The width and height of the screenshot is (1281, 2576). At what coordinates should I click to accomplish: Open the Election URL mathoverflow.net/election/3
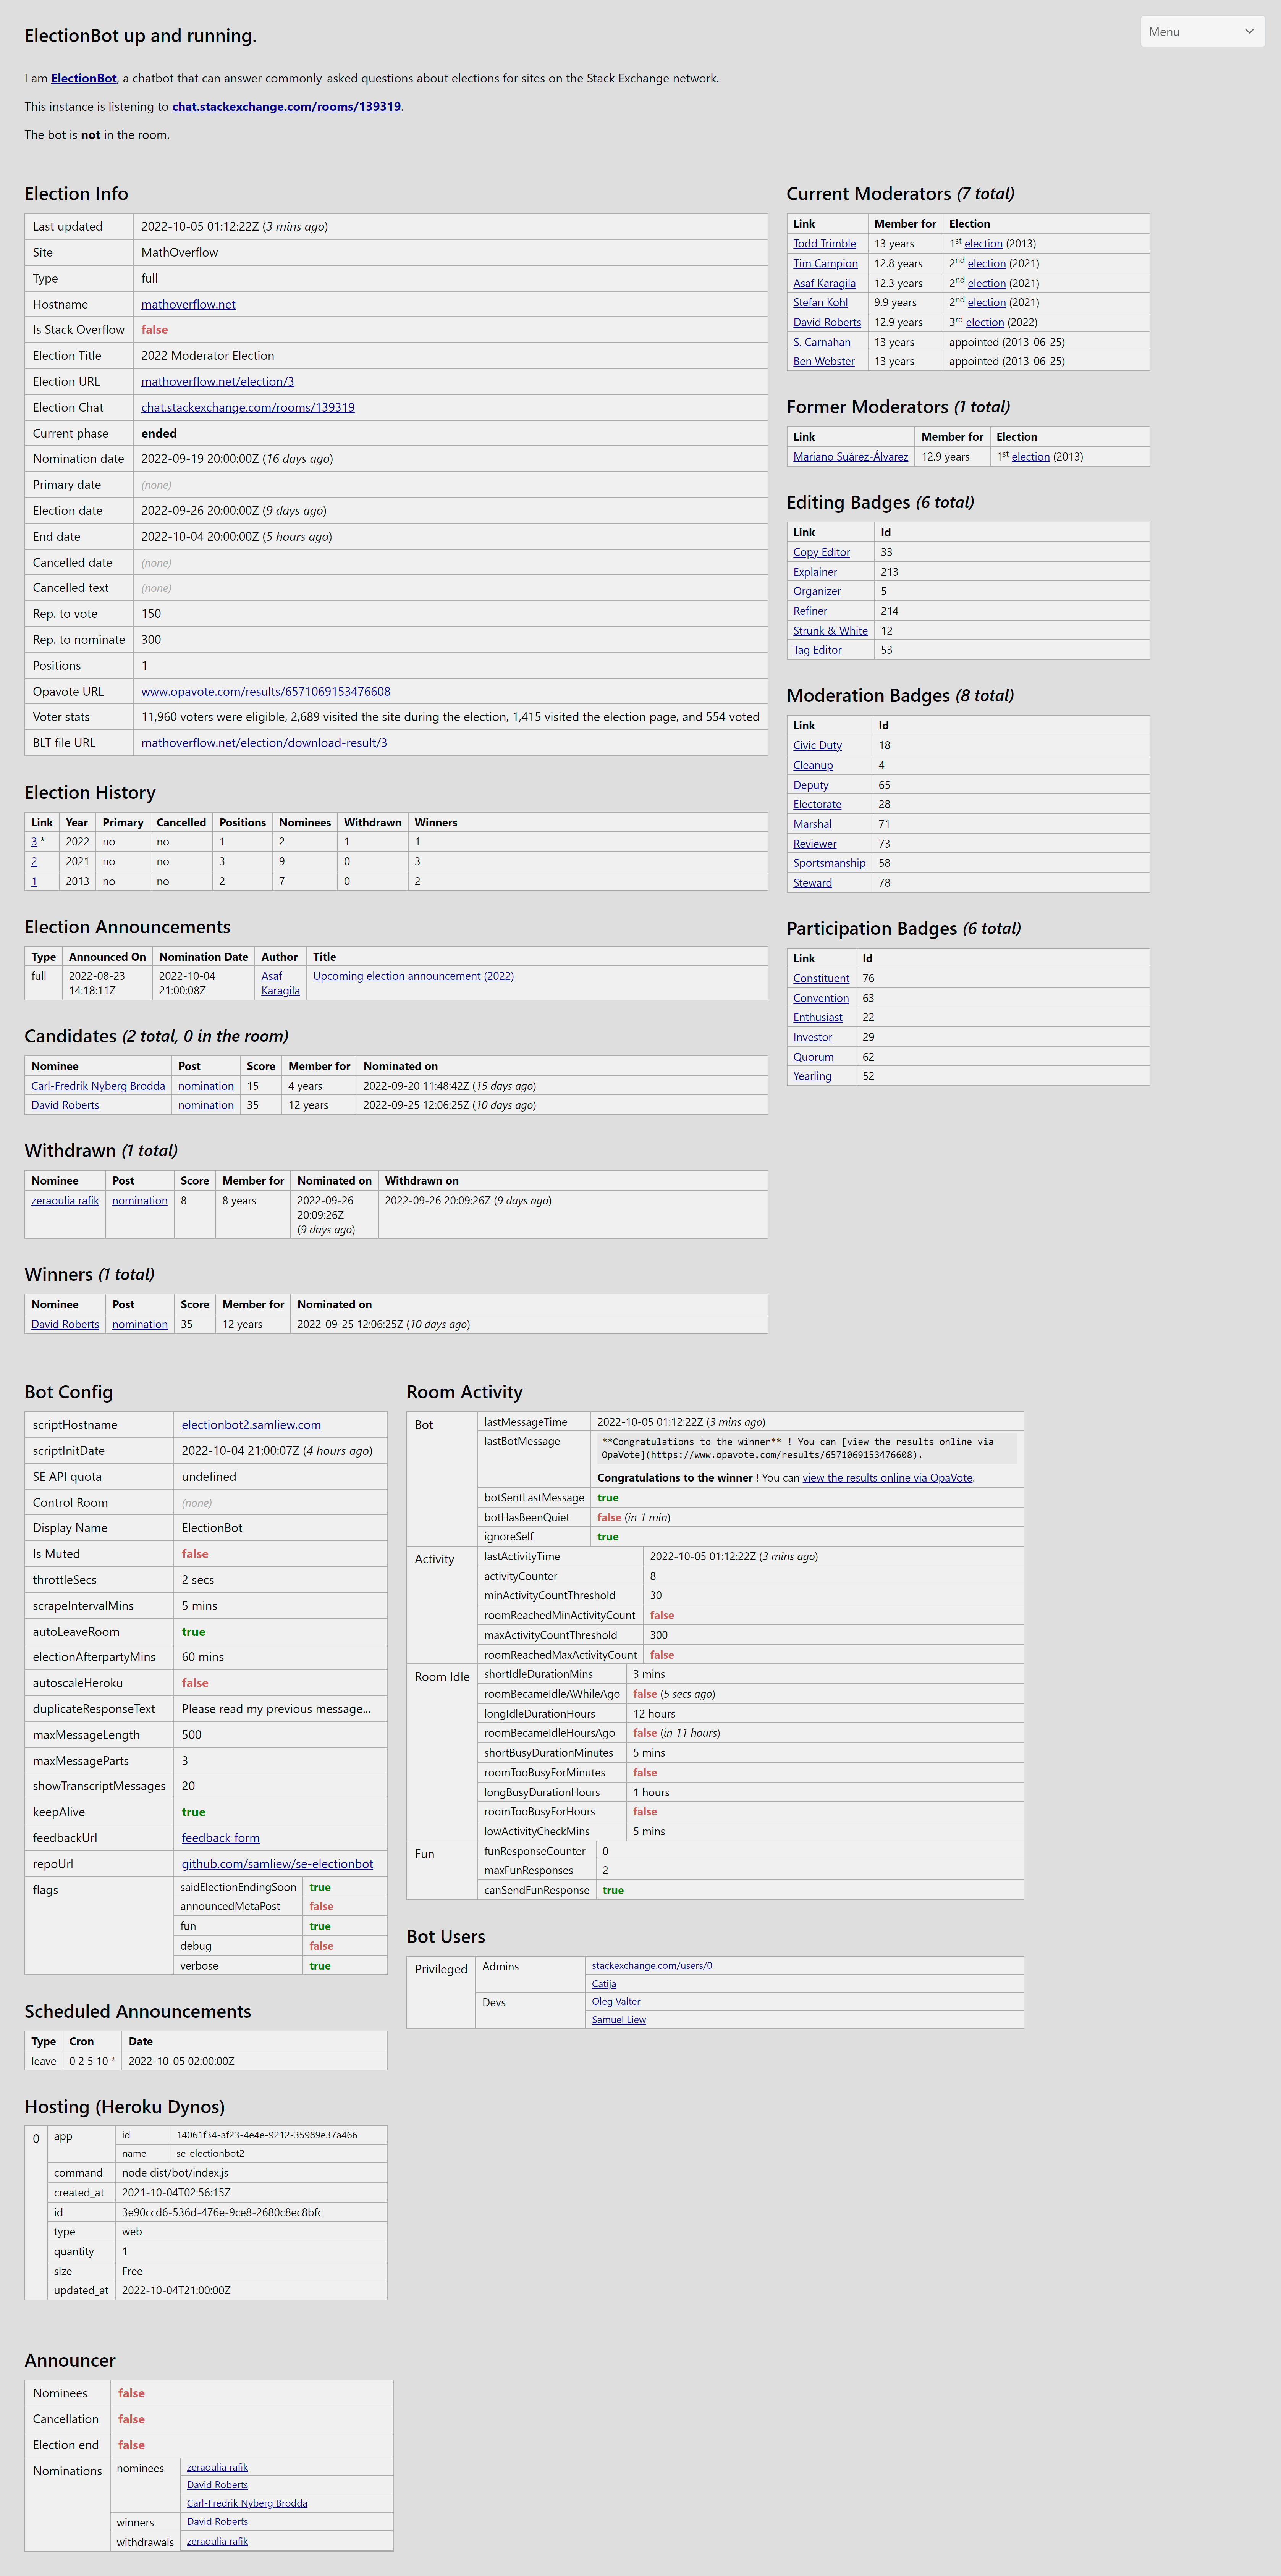(219, 381)
